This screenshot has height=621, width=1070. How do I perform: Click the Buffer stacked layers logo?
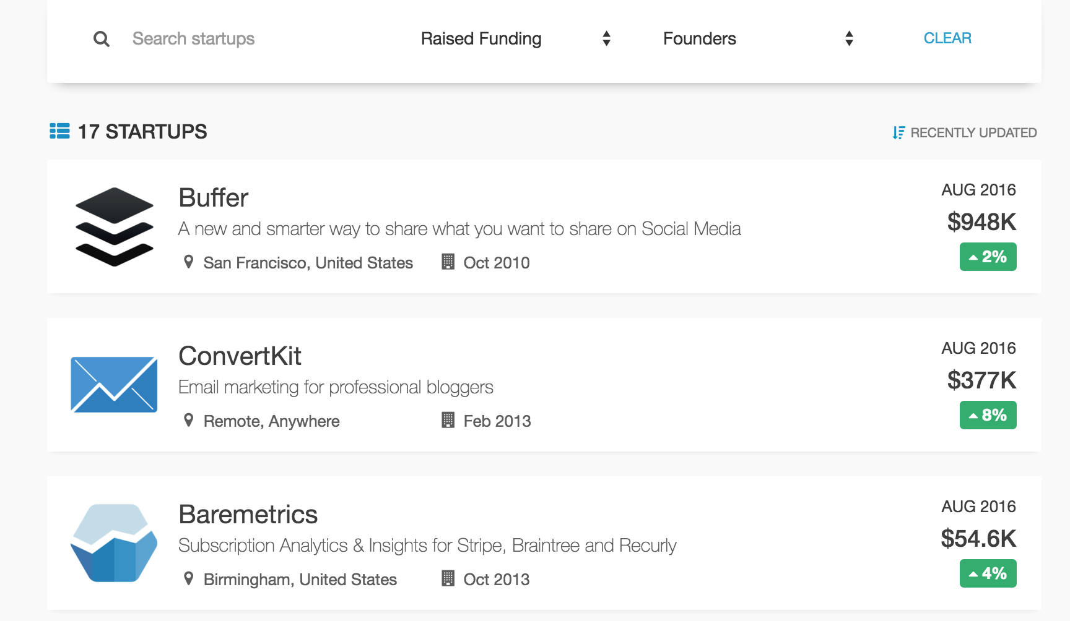click(x=115, y=227)
